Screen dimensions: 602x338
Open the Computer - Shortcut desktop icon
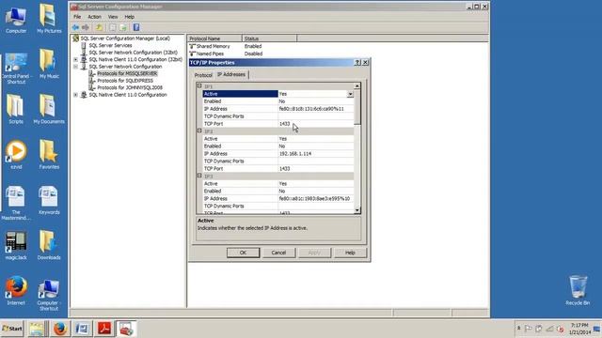click(x=49, y=294)
